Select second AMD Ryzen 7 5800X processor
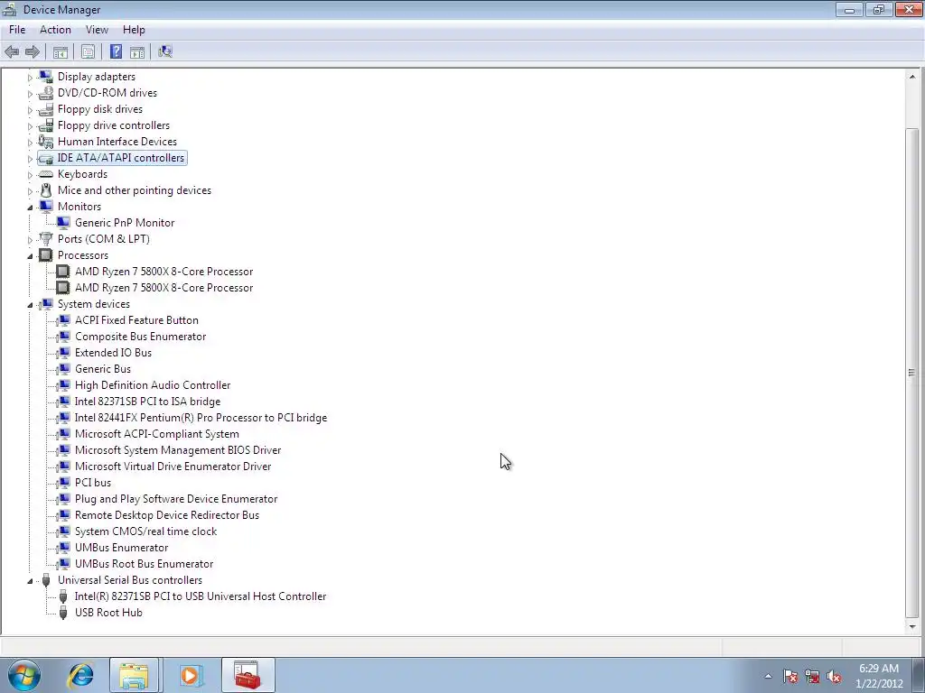The height and width of the screenshot is (693, 925). (164, 288)
